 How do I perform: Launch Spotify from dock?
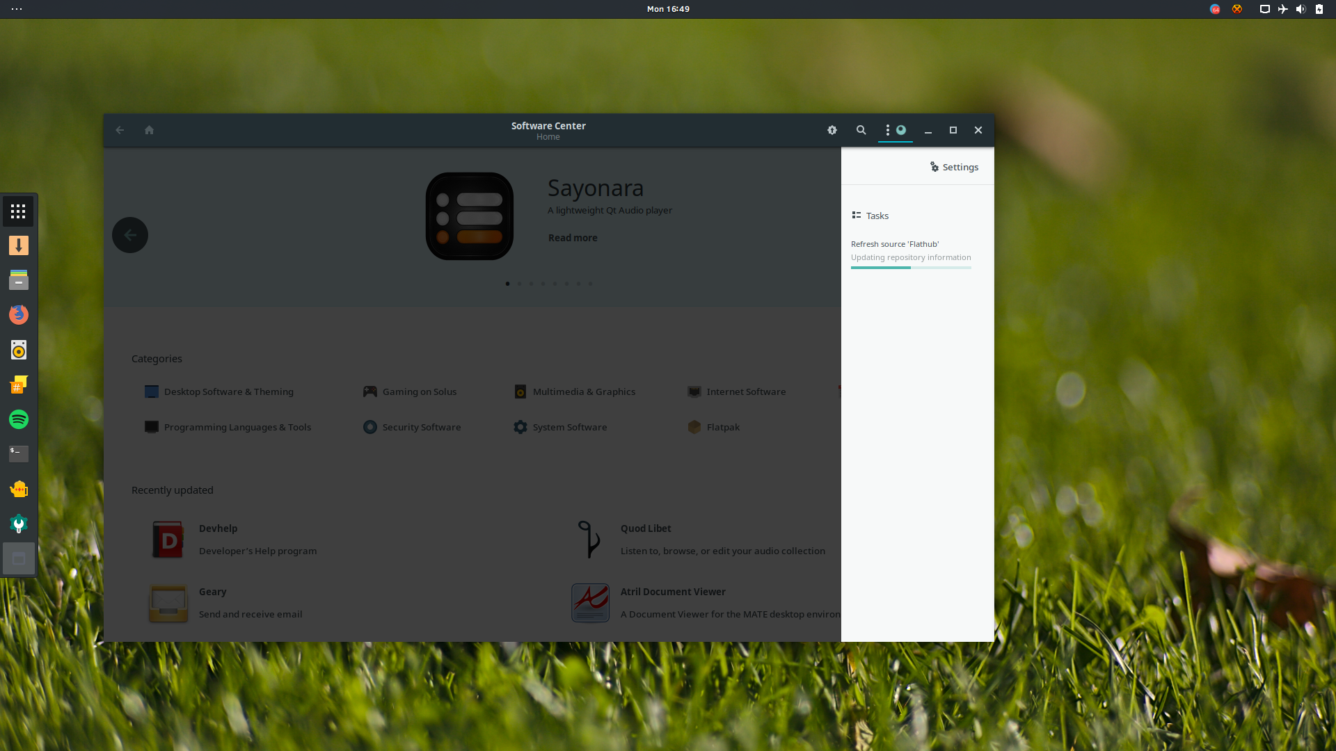[19, 419]
